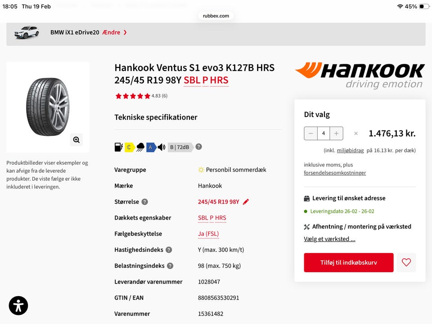432x324 pixels.
Task: Open the tire image zoom magnifier
Action: [76, 139]
